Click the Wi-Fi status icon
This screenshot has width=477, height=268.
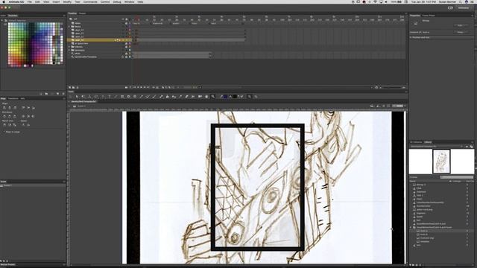(375, 1)
